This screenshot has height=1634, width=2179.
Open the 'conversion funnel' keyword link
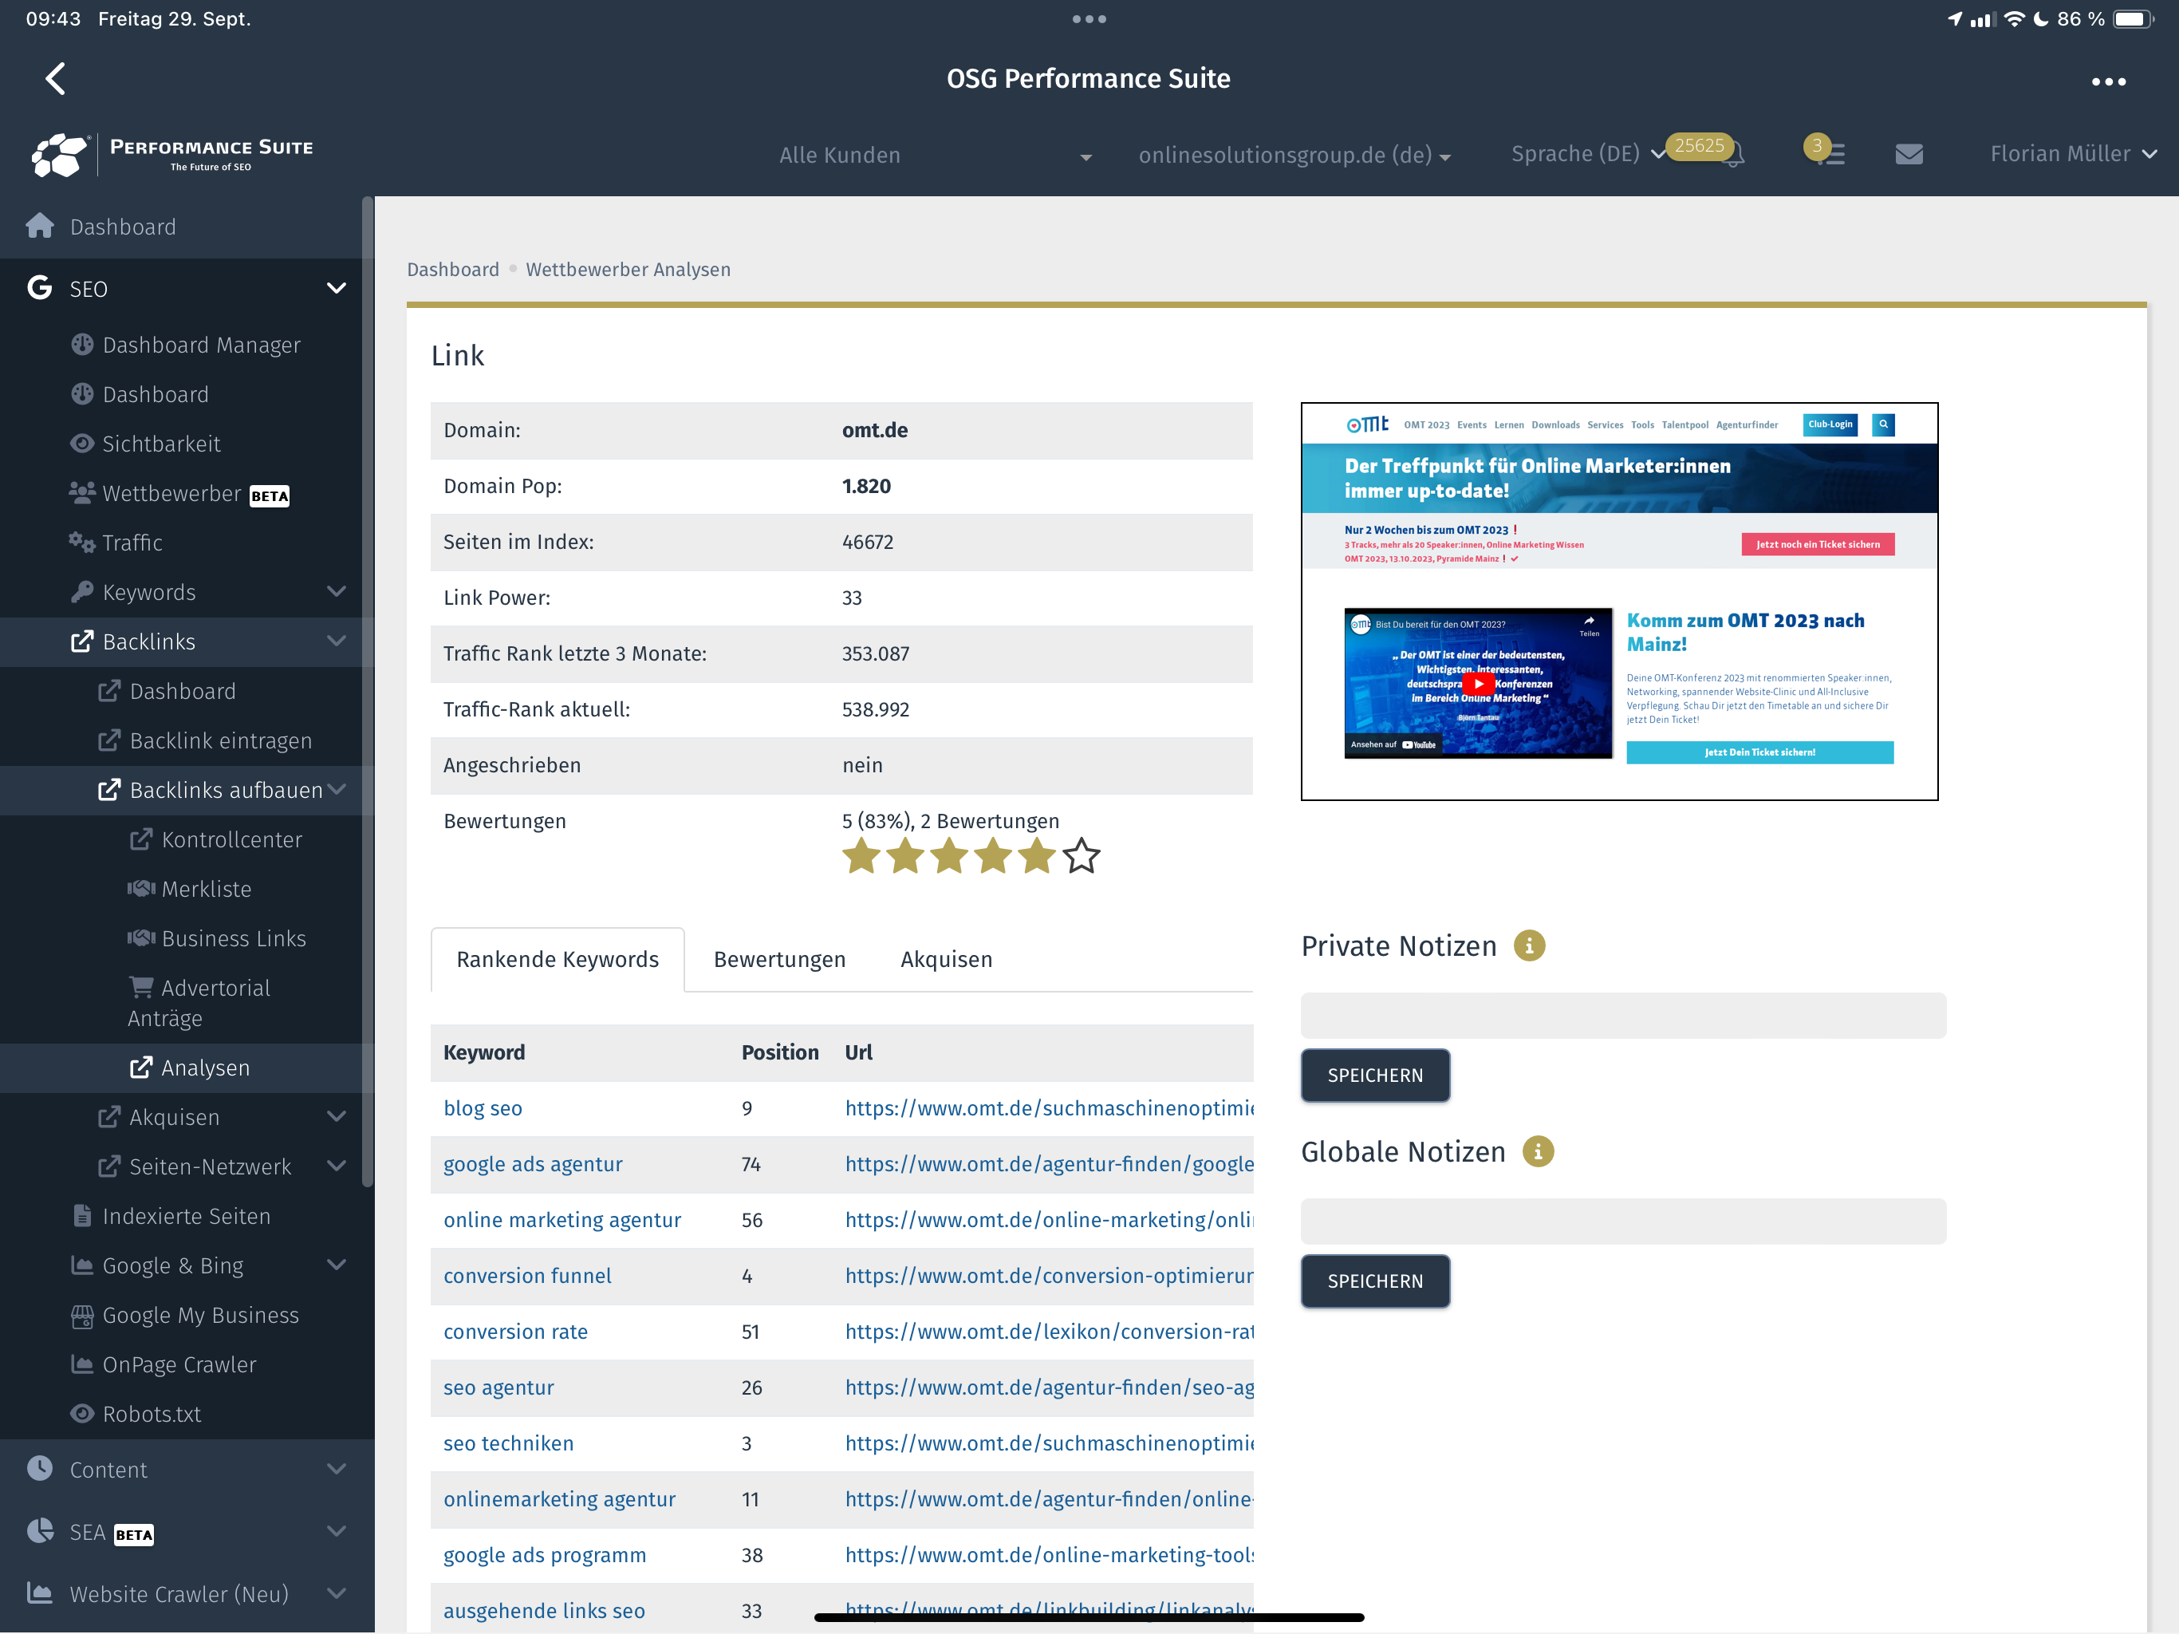coord(527,1275)
